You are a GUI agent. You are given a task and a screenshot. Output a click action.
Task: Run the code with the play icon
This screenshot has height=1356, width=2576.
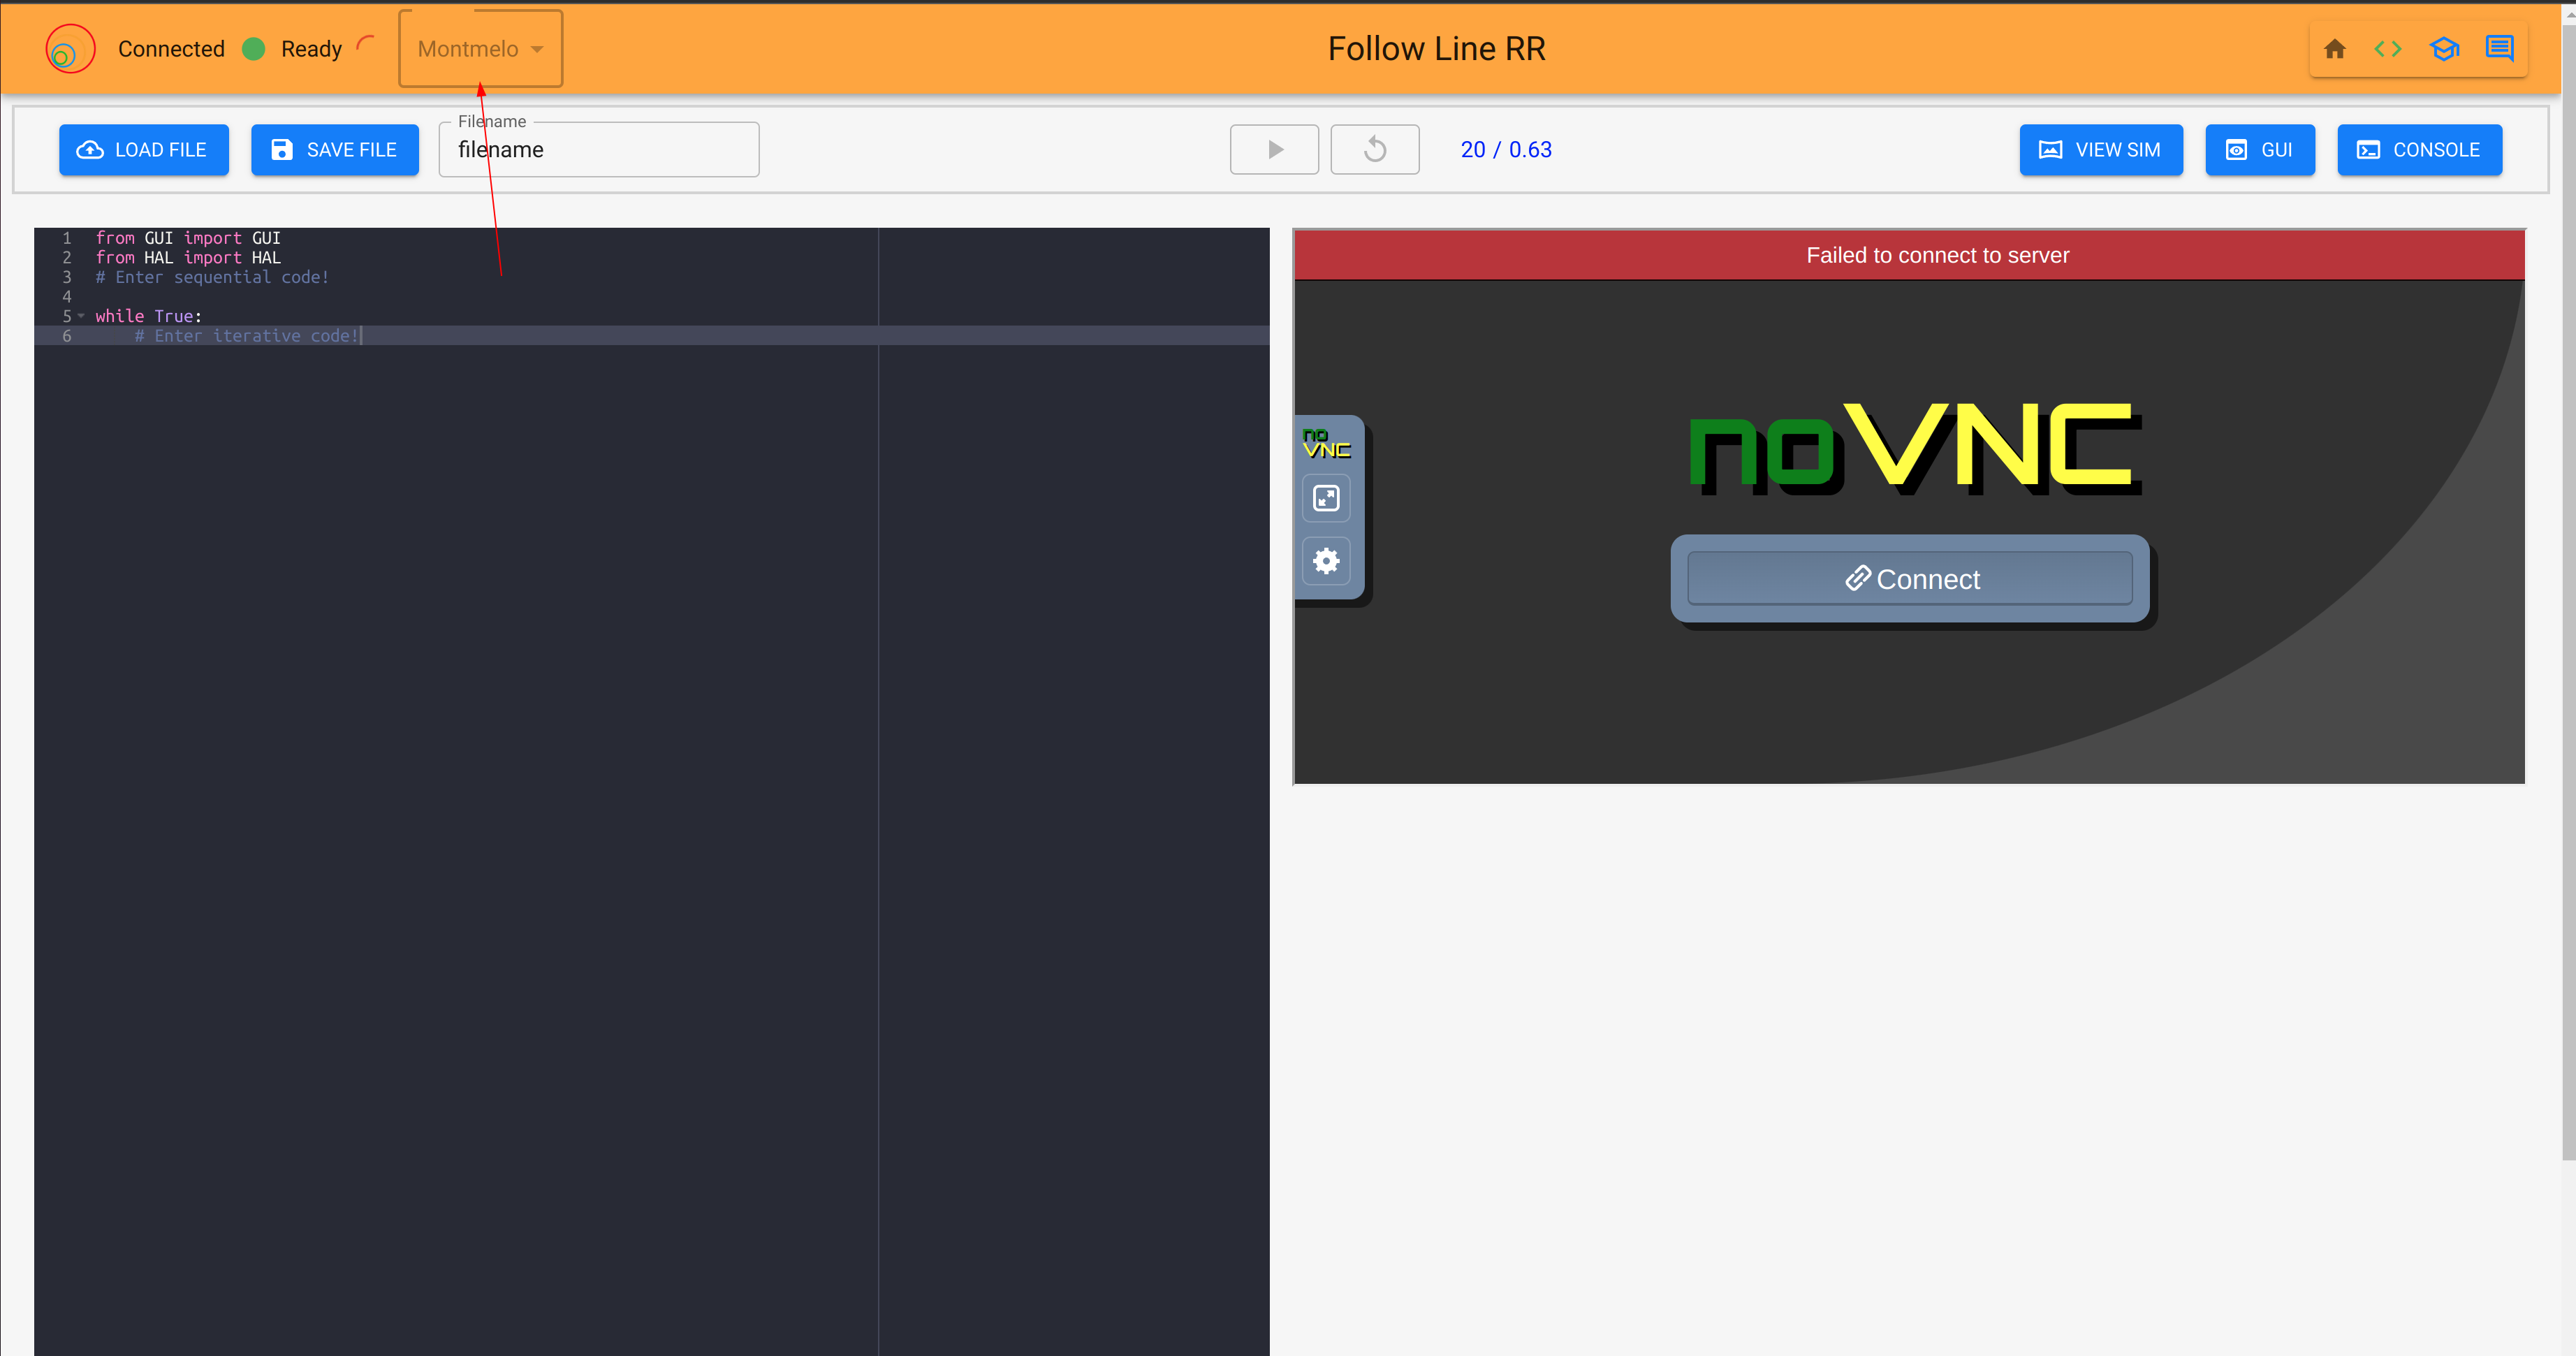coord(1274,149)
